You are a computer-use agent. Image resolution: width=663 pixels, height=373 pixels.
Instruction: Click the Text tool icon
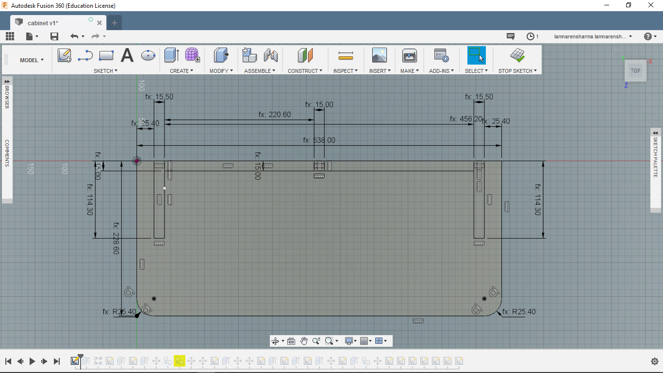[127, 55]
